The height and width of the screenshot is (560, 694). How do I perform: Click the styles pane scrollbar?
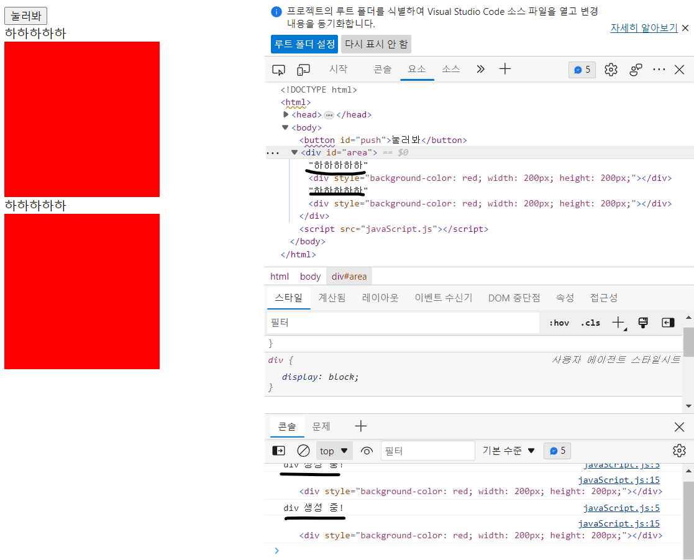point(688,342)
